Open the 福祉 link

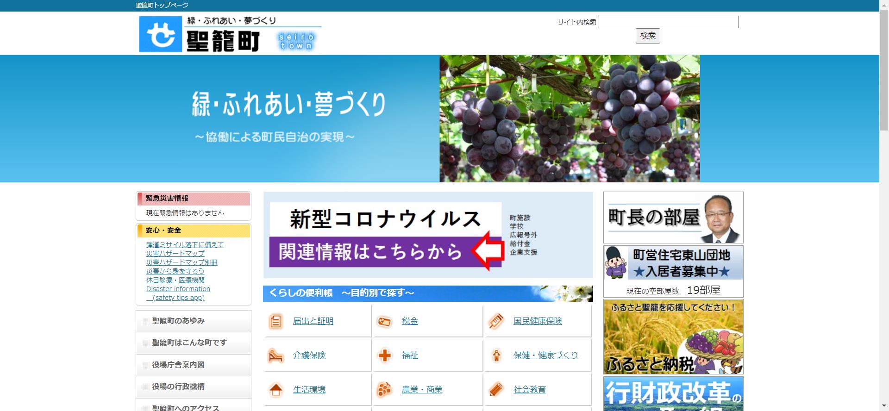click(410, 355)
